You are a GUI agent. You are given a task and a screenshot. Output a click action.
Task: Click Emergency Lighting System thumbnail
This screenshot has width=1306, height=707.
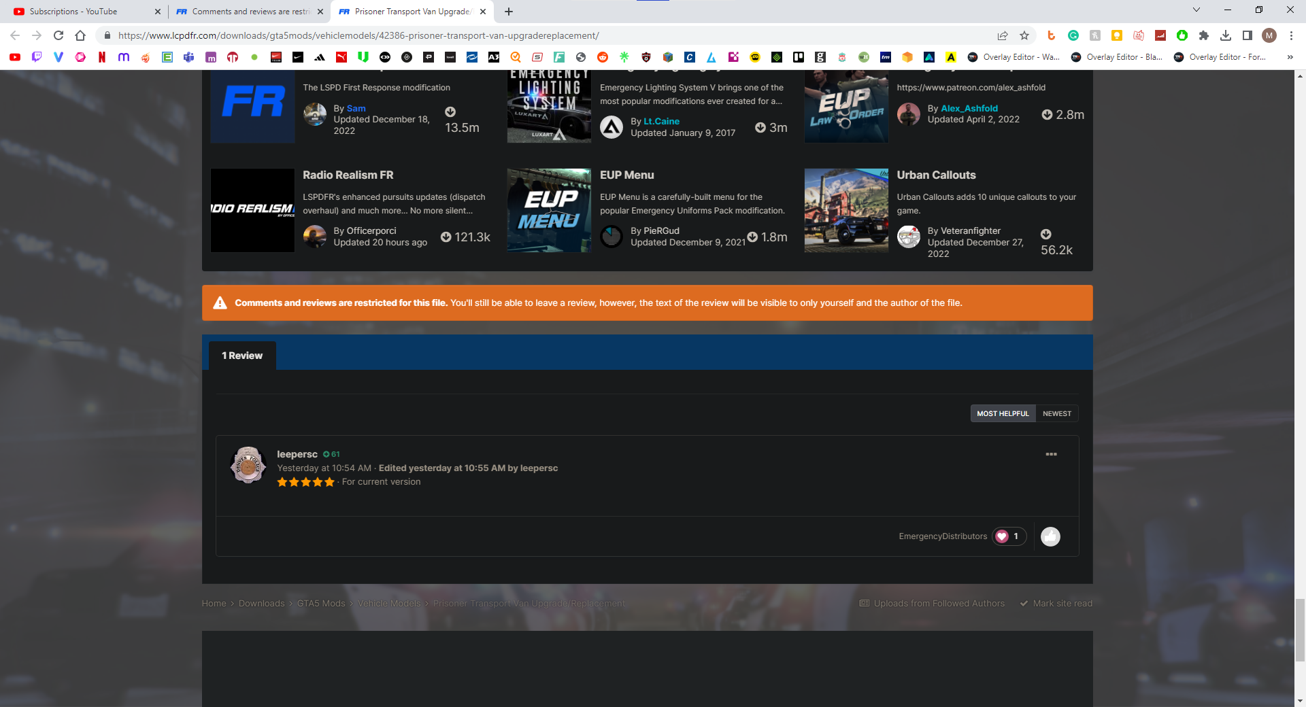pos(549,106)
